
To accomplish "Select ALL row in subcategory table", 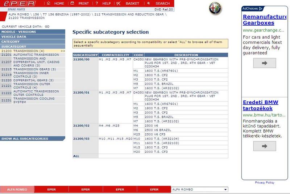I will (76, 156).
